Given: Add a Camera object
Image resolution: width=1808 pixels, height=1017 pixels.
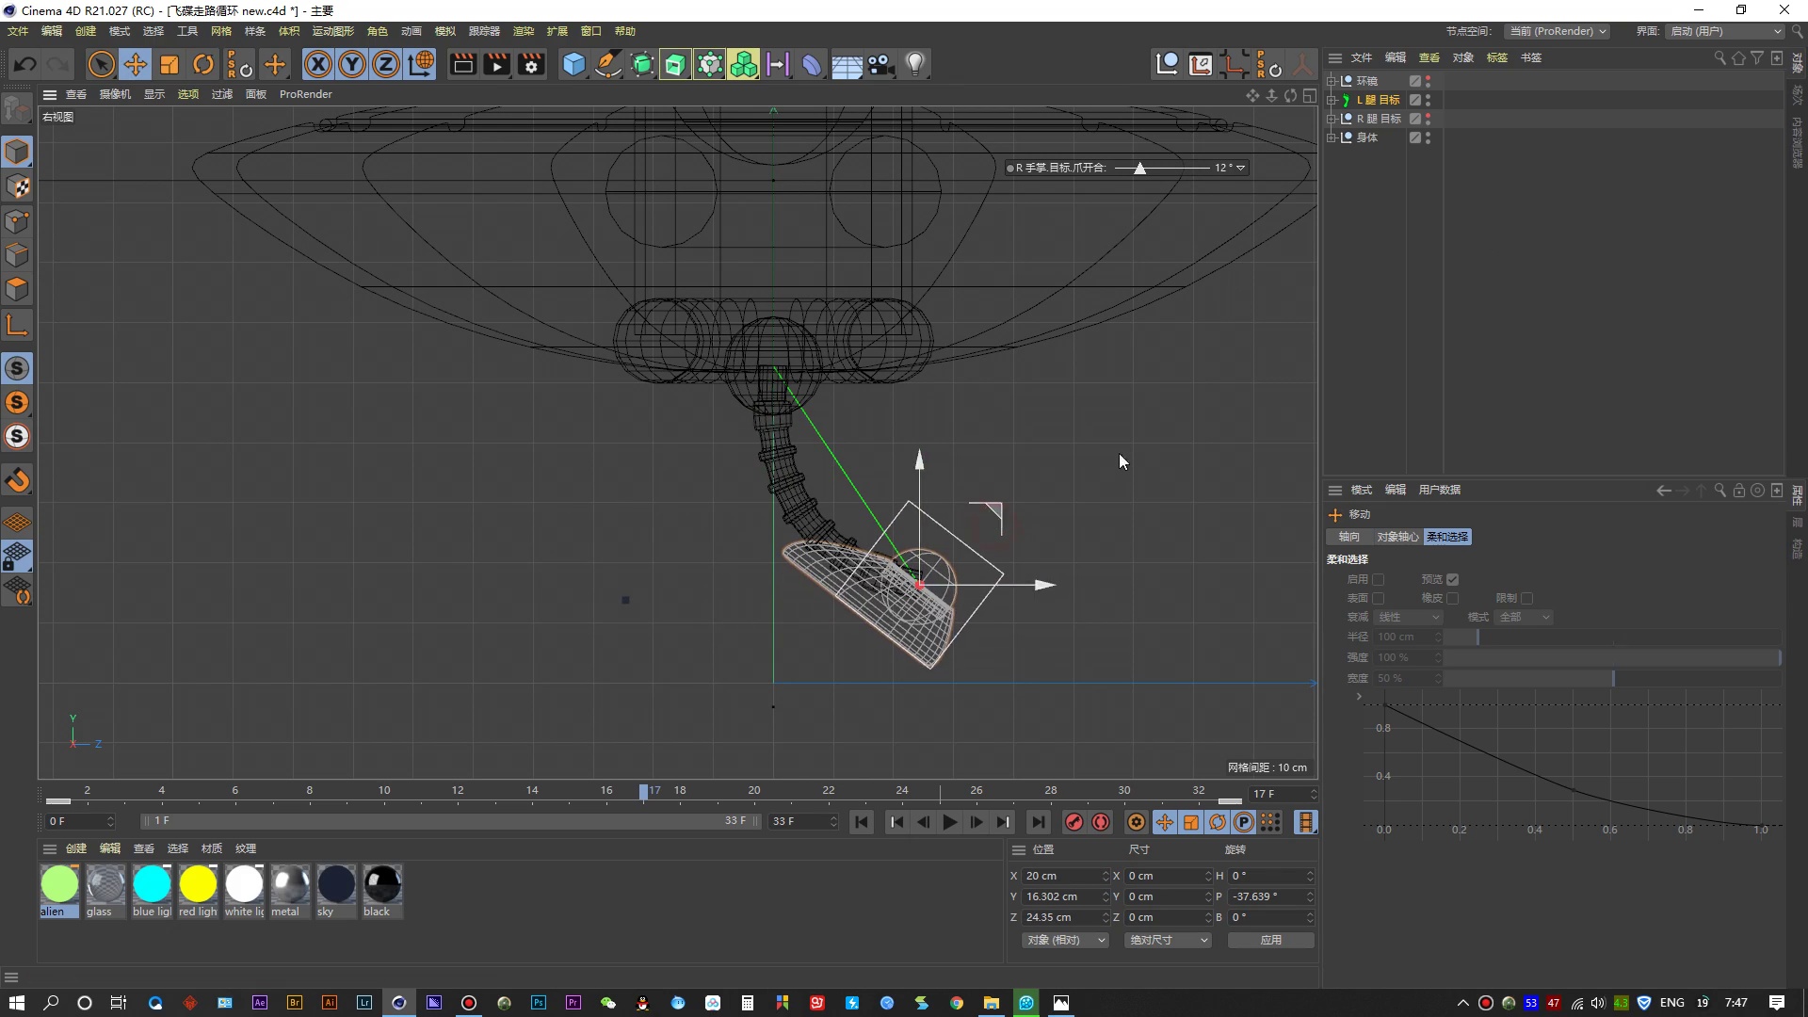Looking at the screenshot, I should (x=880, y=64).
